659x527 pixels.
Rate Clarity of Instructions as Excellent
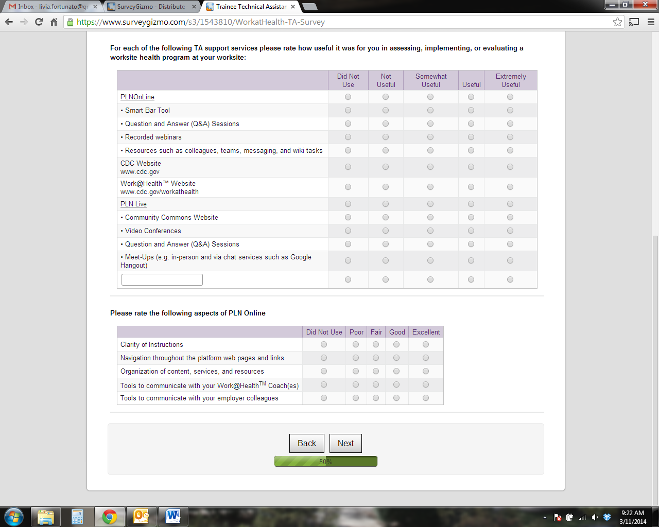click(x=426, y=344)
